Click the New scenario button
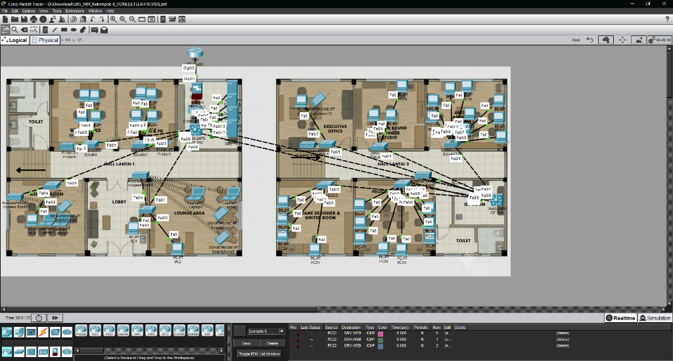 pyautogui.click(x=246, y=343)
